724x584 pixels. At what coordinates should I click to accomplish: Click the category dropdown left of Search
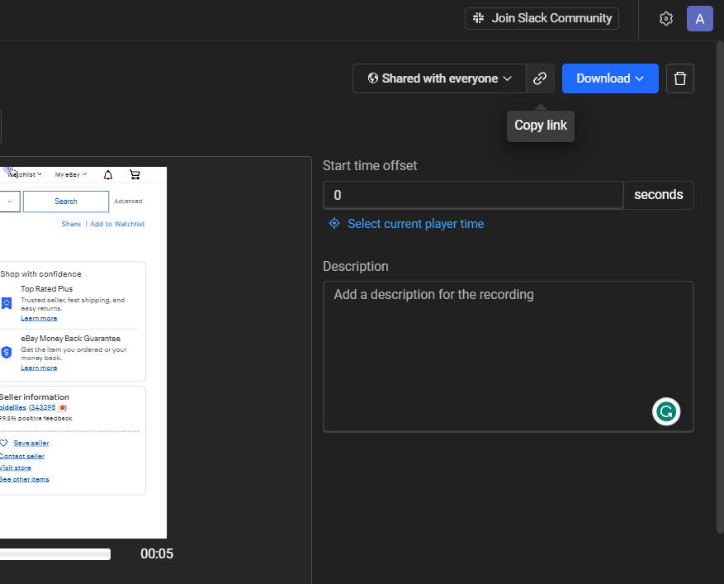(10, 202)
